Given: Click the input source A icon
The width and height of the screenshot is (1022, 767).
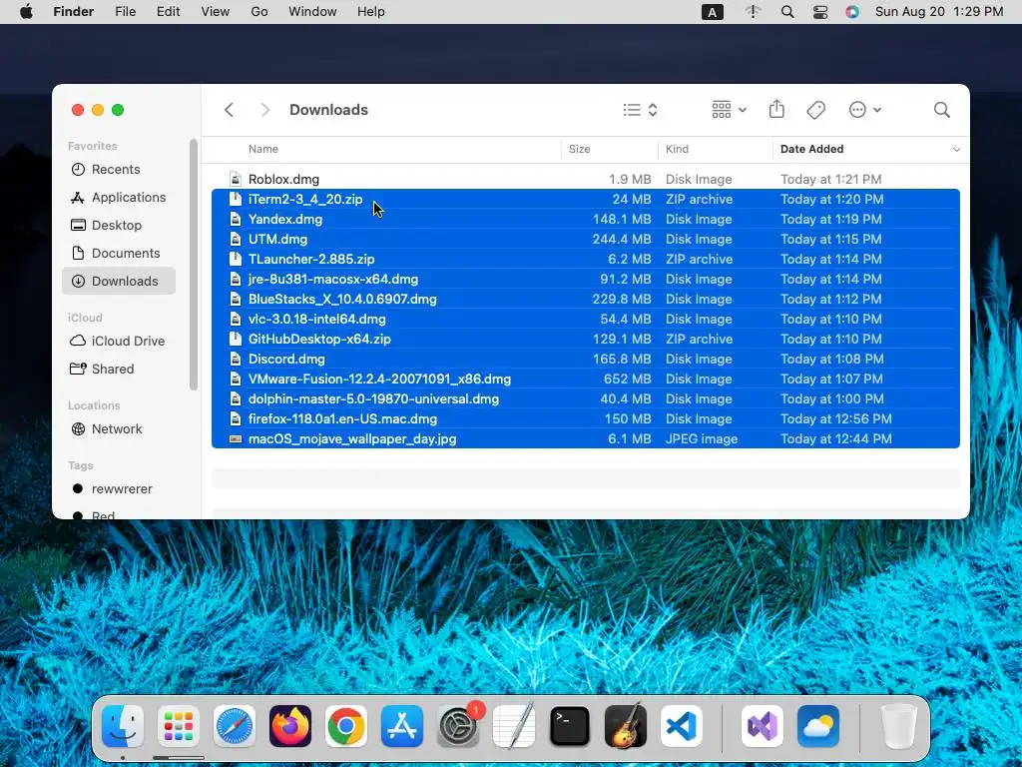Looking at the screenshot, I should [x=713, y=12].
